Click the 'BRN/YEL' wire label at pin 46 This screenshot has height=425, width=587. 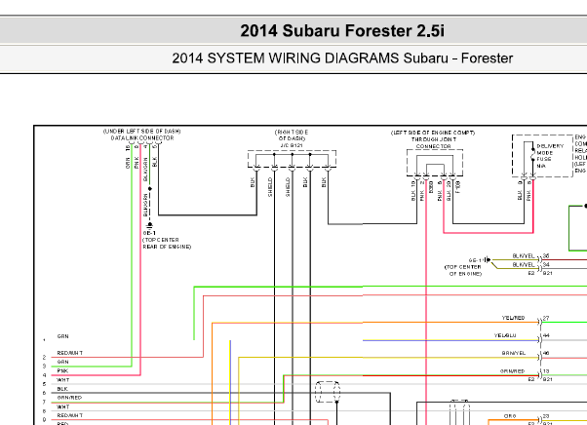(514, 353)
